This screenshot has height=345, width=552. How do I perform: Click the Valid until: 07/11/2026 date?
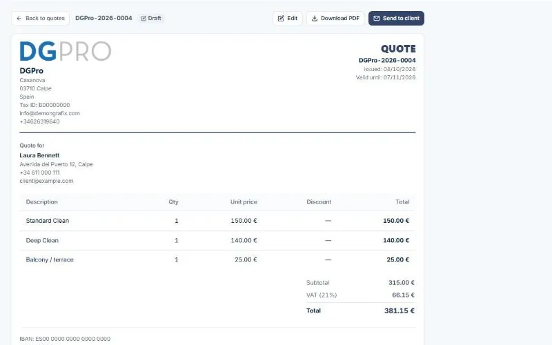(x=386, y=77)
